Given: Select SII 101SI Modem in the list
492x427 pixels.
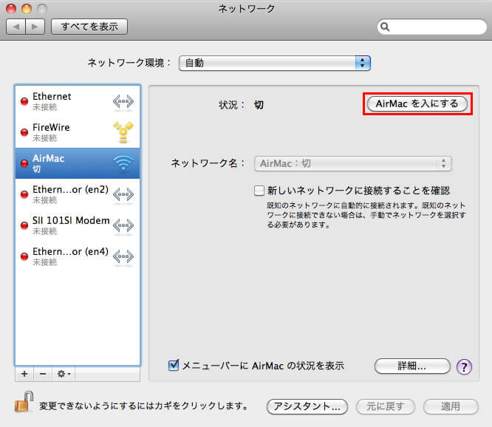Looking at the screenshot, I should click(78, 225).
